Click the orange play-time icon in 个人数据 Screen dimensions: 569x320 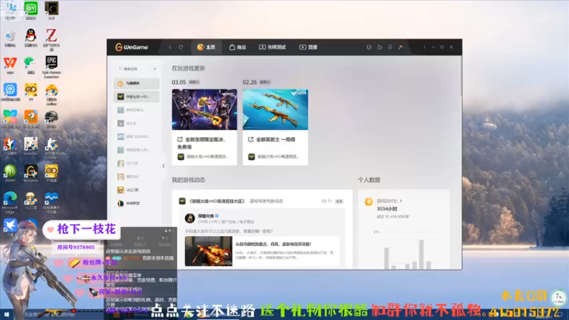[x=368, y=202]
